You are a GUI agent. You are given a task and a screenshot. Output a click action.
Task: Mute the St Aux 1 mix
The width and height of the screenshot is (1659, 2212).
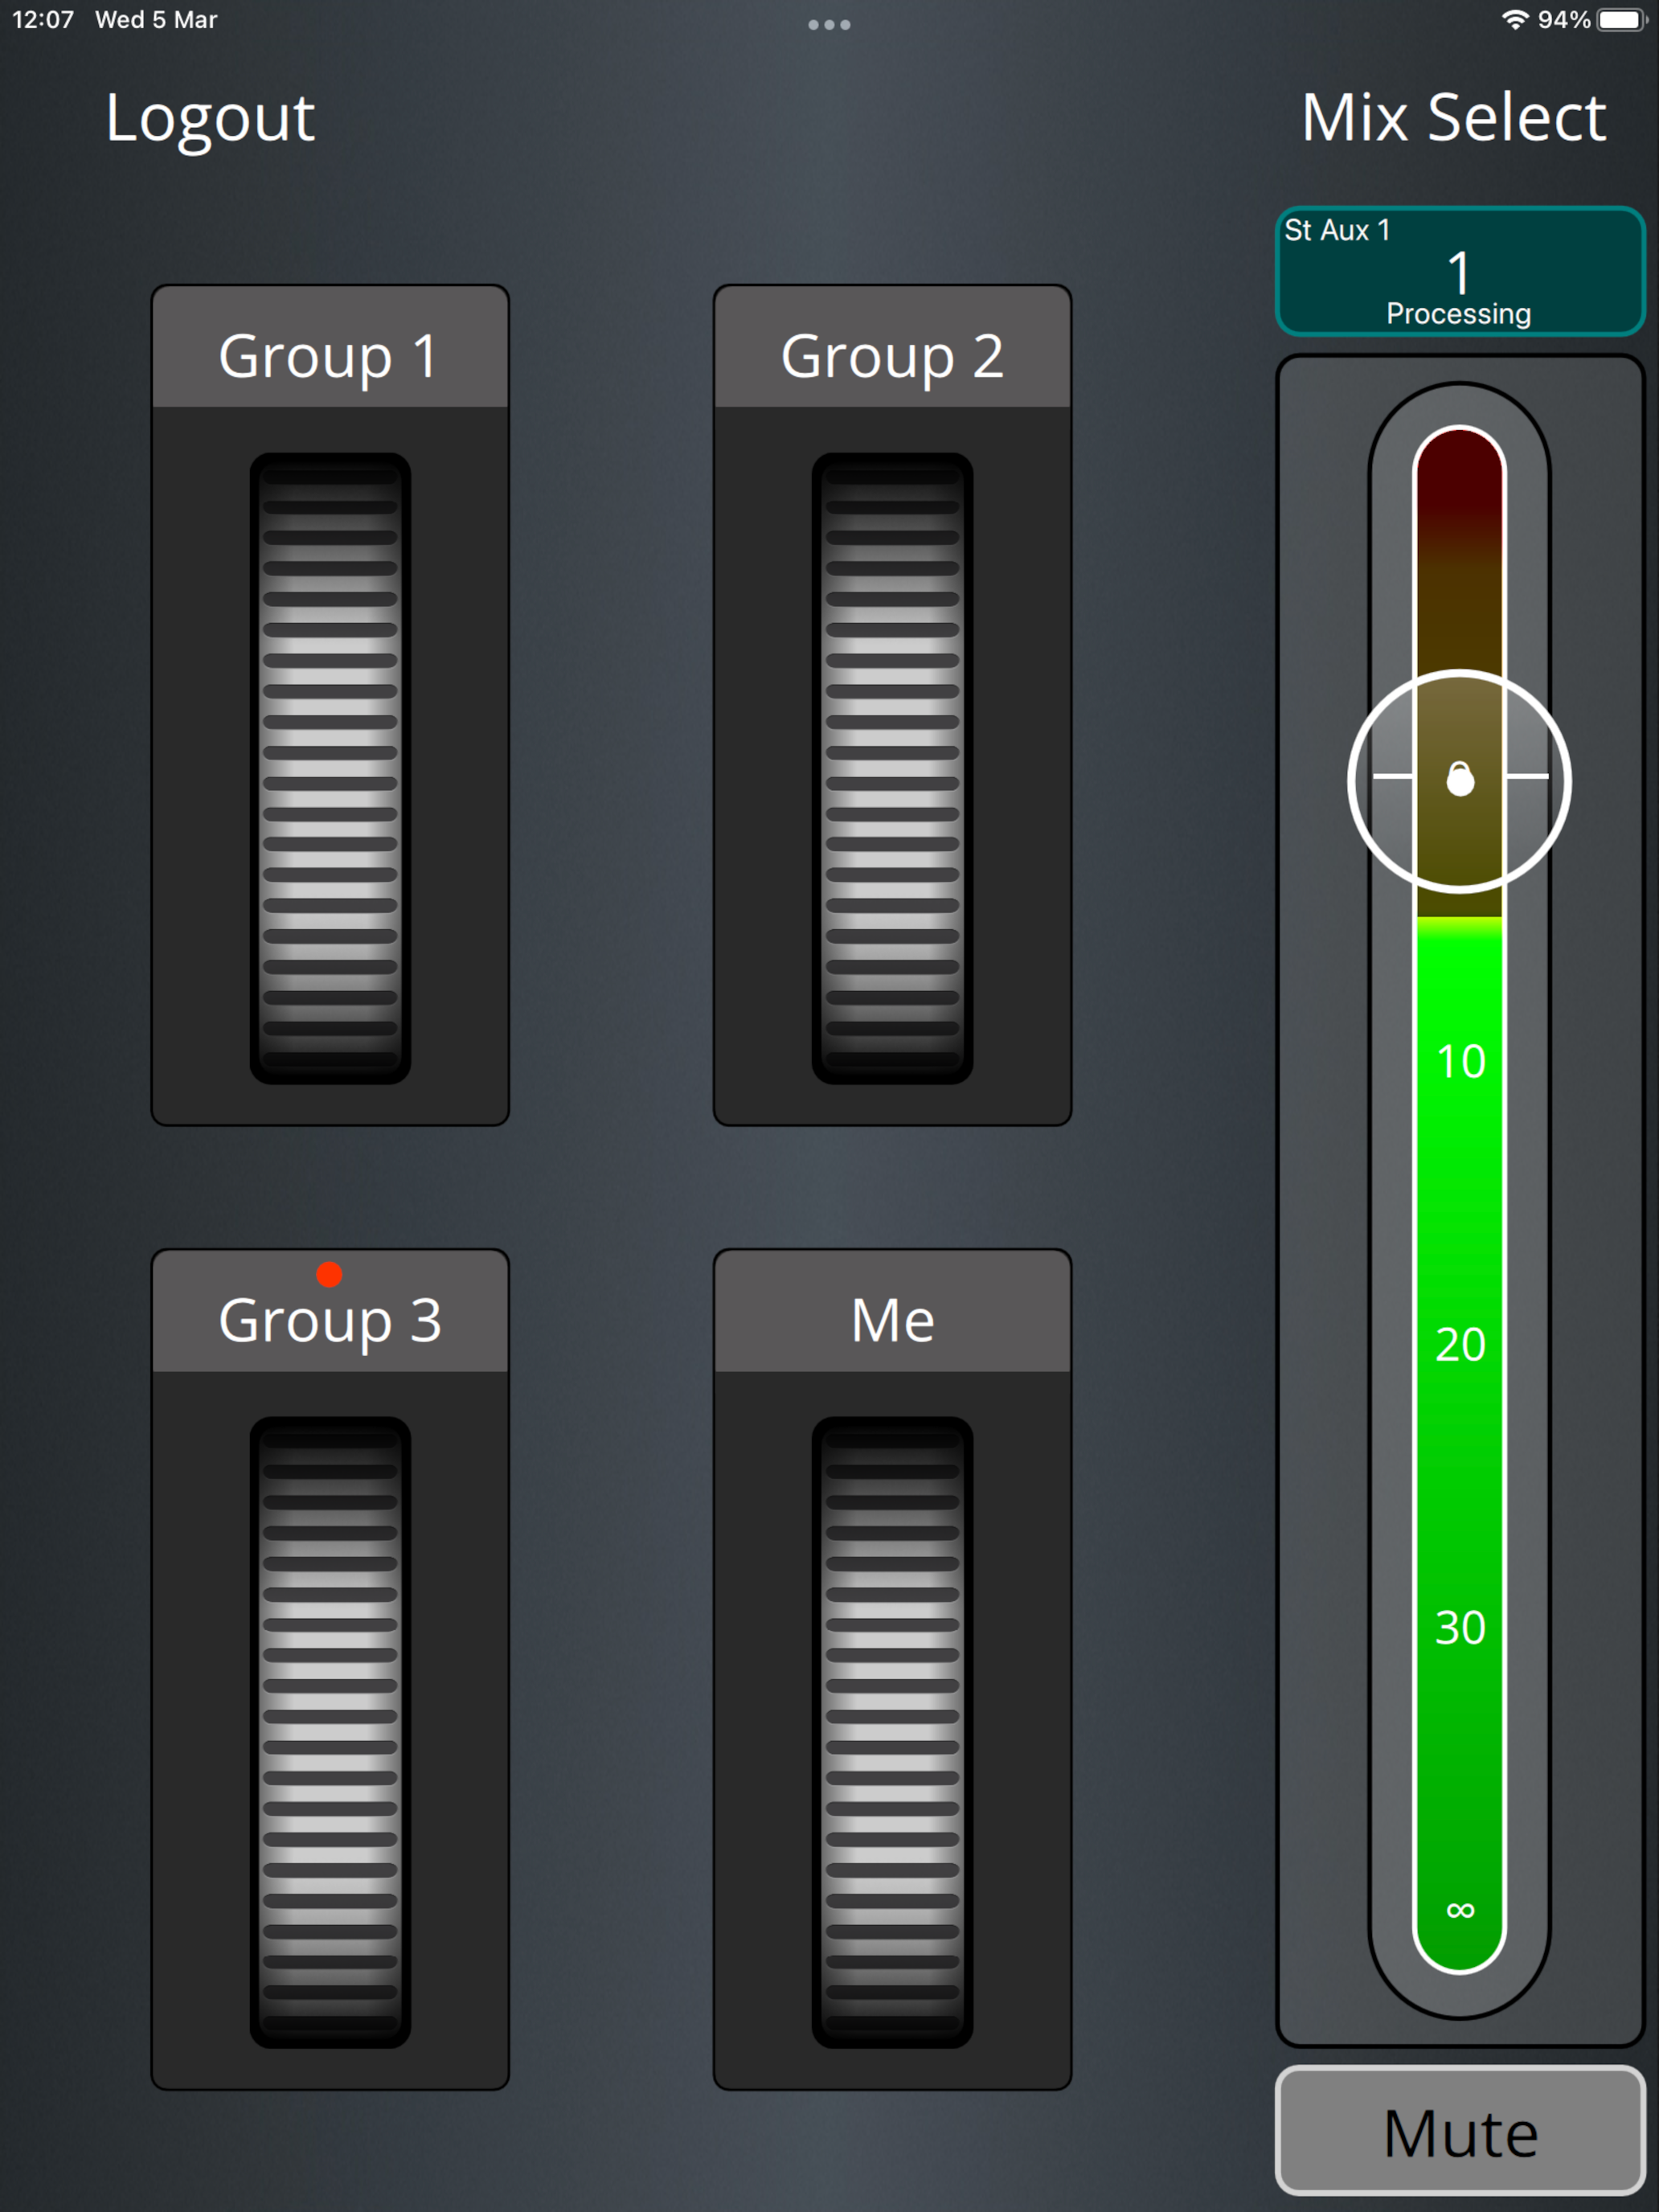click(1460, 2131)
